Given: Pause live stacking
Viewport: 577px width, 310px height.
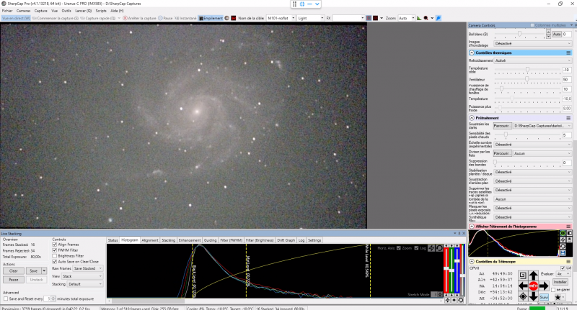Looking at the screenshot, I should [14, 280].
